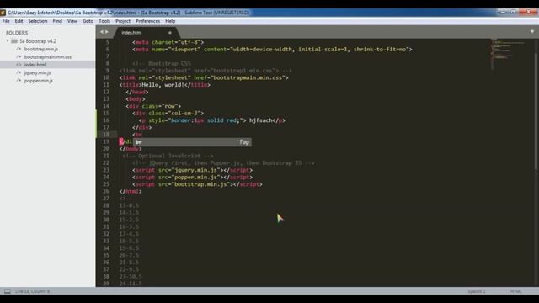Click the Line 18, Column 8 status text
Viewport: 539px width, 303px height.
point(32,291)
